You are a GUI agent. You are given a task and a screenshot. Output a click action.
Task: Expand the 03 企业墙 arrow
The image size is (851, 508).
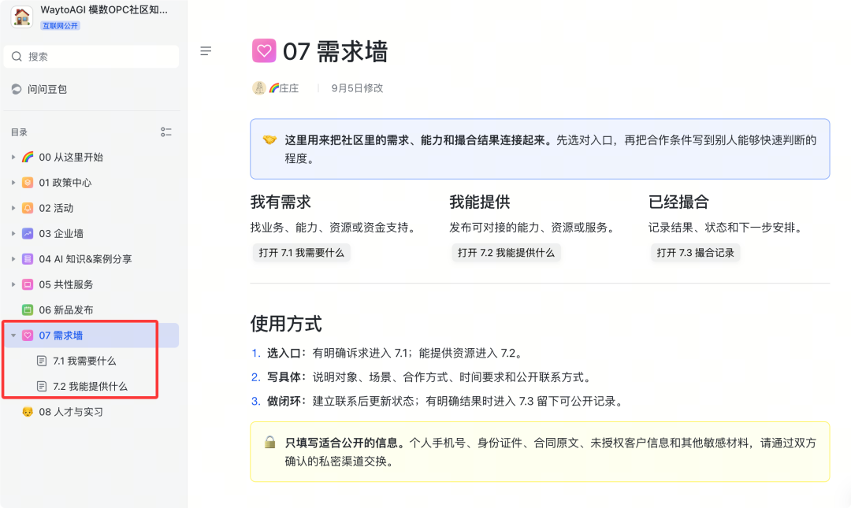click(x=13, y=233)
